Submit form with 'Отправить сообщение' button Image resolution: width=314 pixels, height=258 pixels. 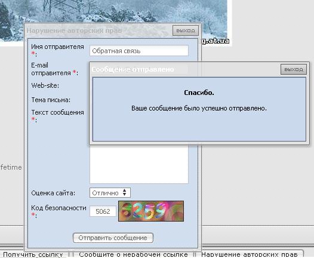tap(113, 238)
